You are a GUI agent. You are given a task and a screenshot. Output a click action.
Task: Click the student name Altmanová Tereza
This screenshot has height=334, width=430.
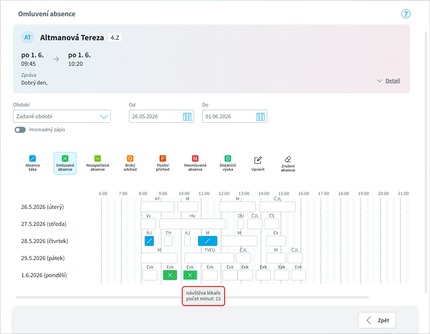72,37
